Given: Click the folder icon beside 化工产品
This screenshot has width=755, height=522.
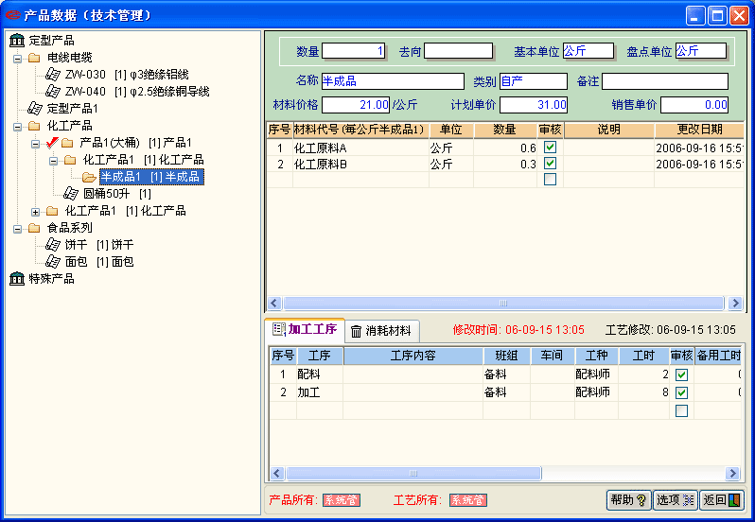Looking at the screenshot, I should (34, 126).
